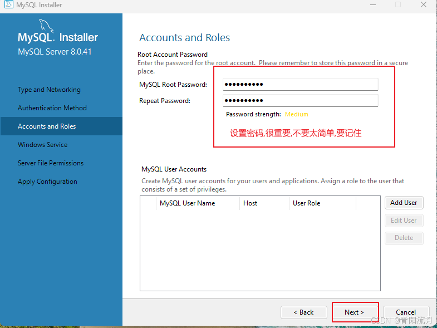The image size is (437, 328).
Task: Click the Edit User button
Action: pyautogui.click(x=404, y=221)
